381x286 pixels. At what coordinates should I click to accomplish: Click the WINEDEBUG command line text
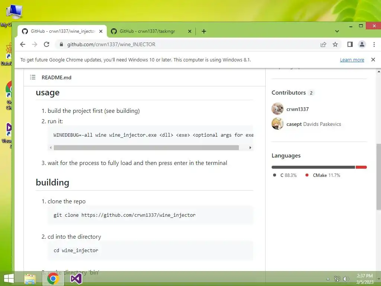pyautogui.click(x=153, y=135)
